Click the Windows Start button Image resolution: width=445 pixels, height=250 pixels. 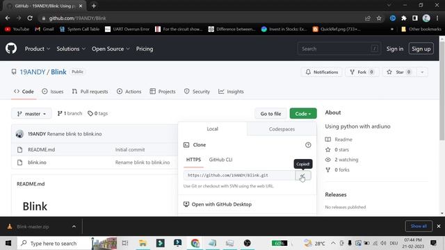coord(8,243)
